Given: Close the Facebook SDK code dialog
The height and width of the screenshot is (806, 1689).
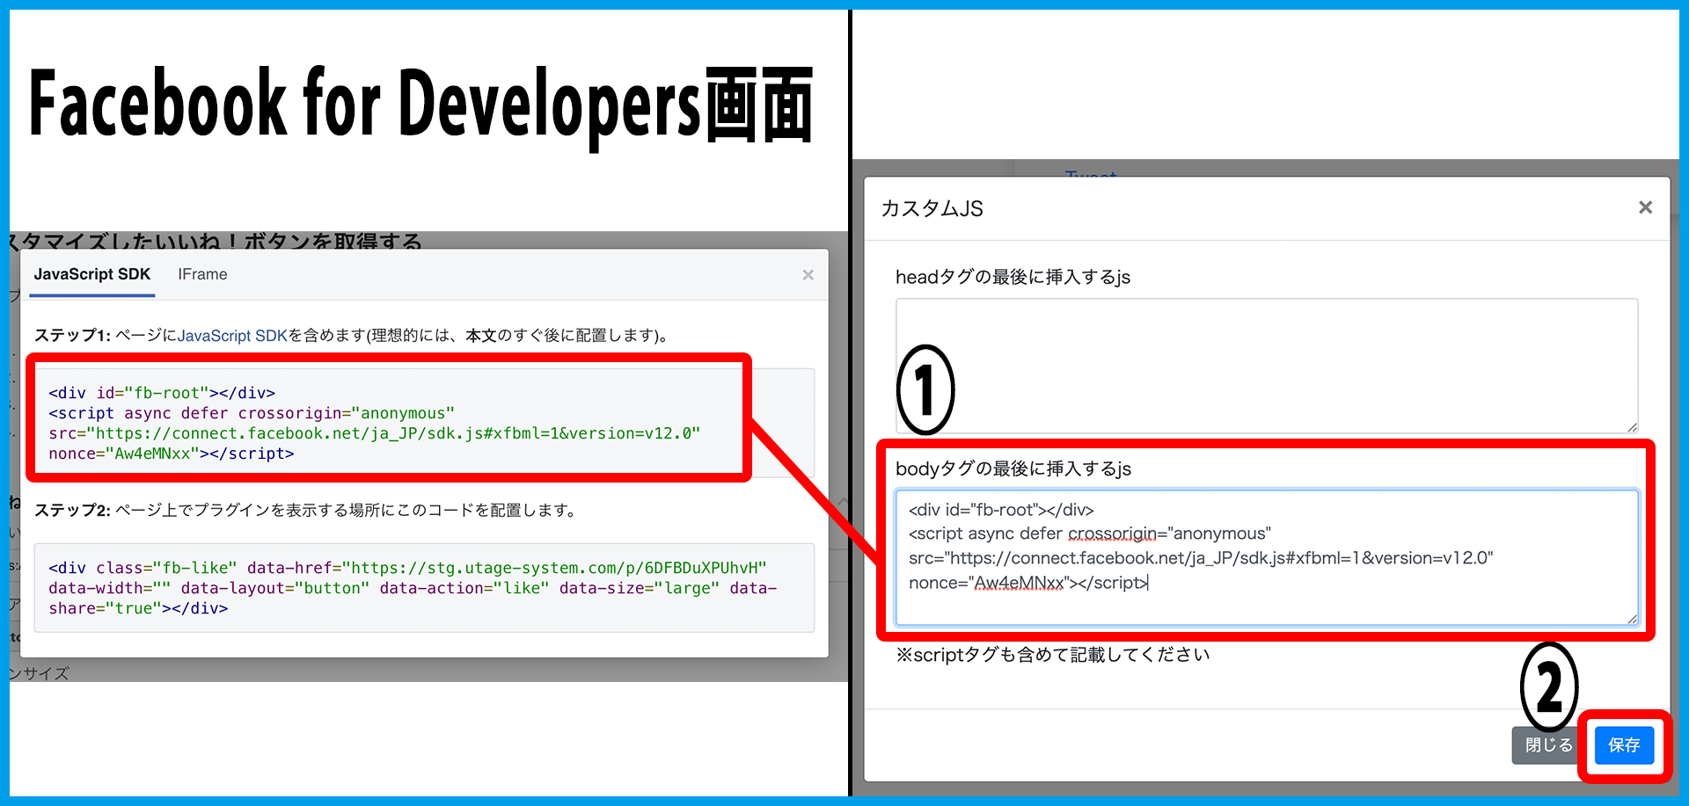Looking at the screenshot, I should point(808,275).
